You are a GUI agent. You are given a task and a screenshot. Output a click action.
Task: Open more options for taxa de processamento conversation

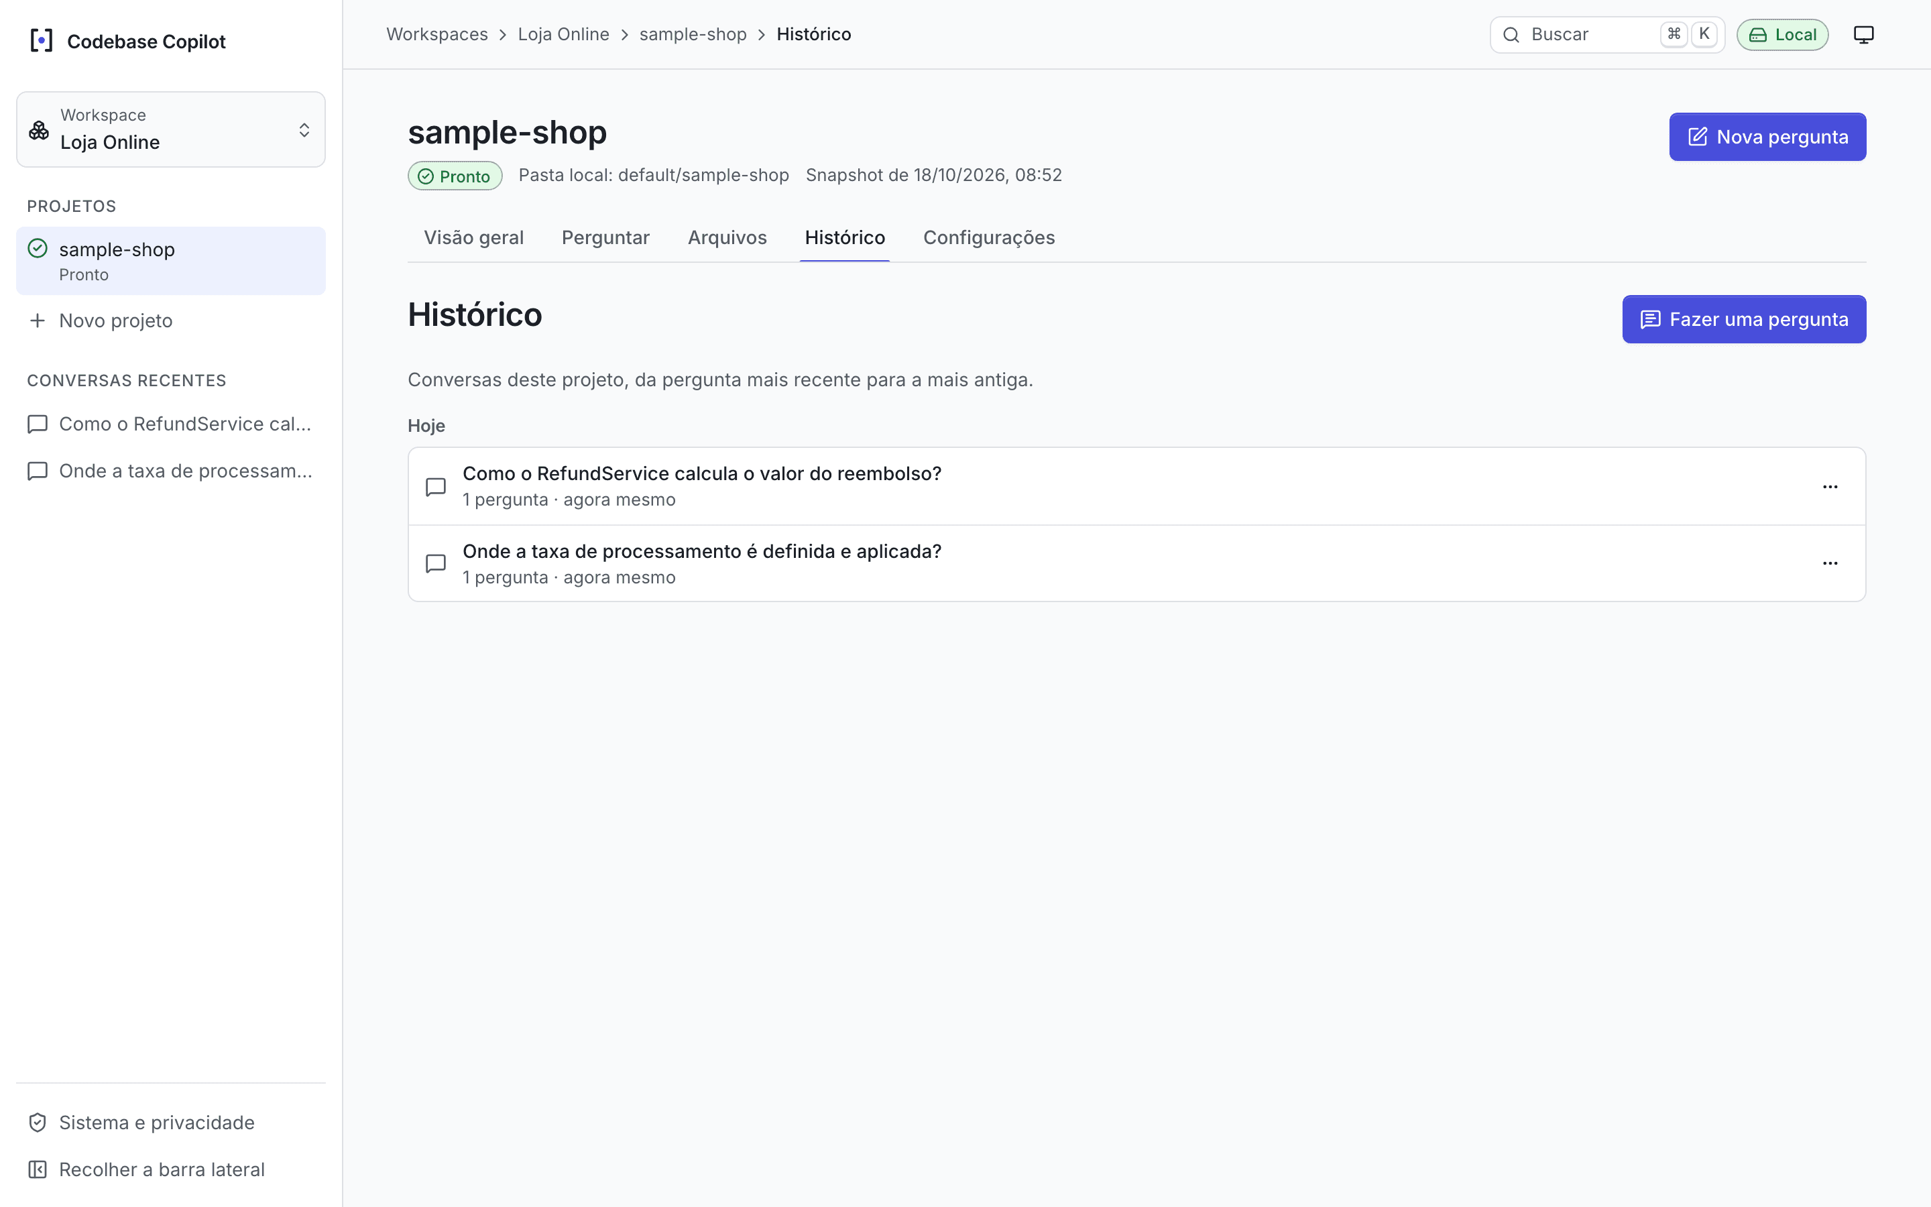pos(1830,563)
